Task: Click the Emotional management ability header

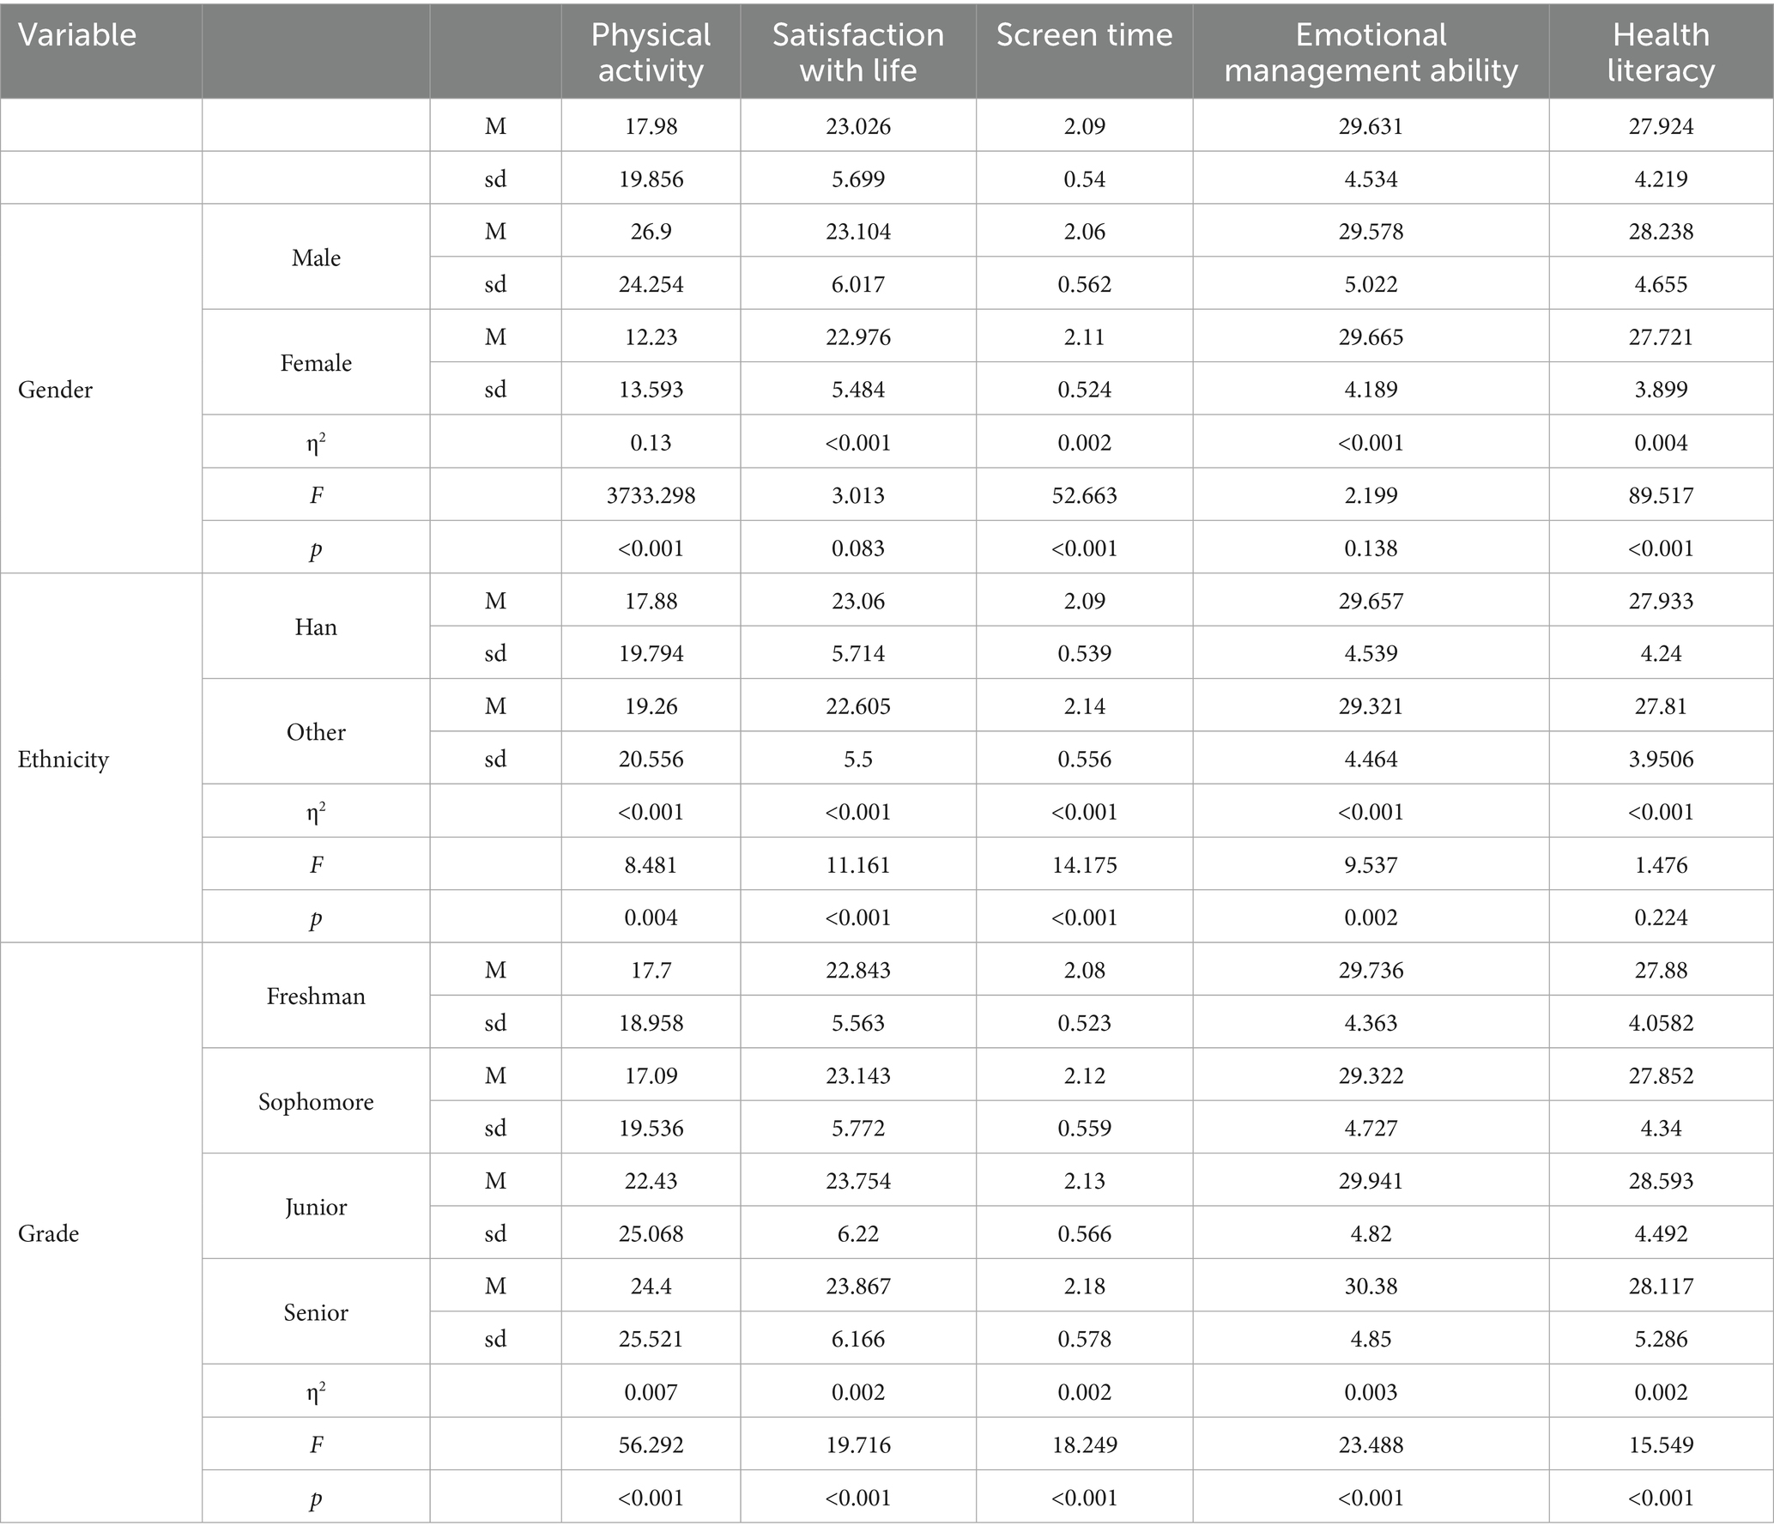Action: (1371, 52)
